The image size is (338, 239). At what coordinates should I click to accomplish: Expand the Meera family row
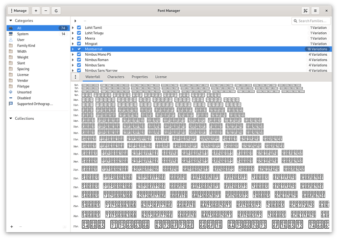coord(73,38)
